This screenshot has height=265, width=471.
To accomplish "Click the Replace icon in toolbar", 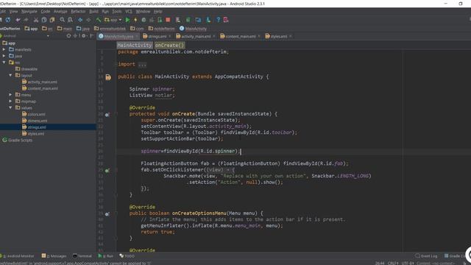I will [70, 20].
